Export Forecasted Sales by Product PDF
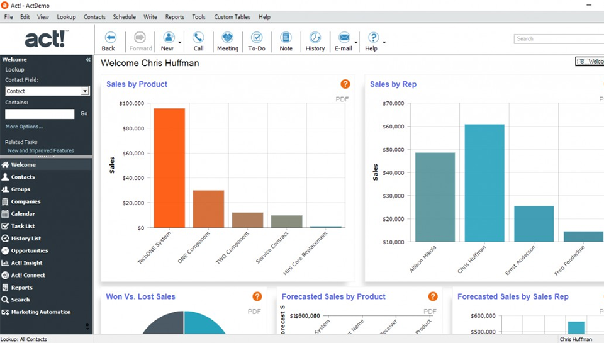604x343 pixels. click(x=430, y=312)
